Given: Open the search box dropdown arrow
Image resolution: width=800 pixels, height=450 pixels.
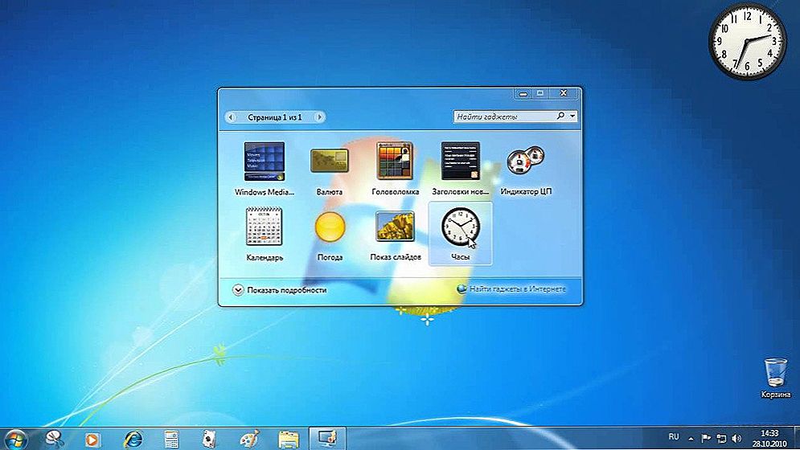Looking at the screenshot, I should [x=572, y=117].
